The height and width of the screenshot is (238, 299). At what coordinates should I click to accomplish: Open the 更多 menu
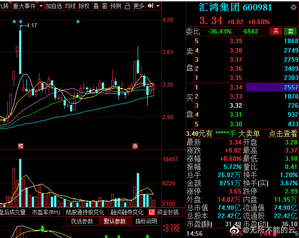[x=139, y=6]
